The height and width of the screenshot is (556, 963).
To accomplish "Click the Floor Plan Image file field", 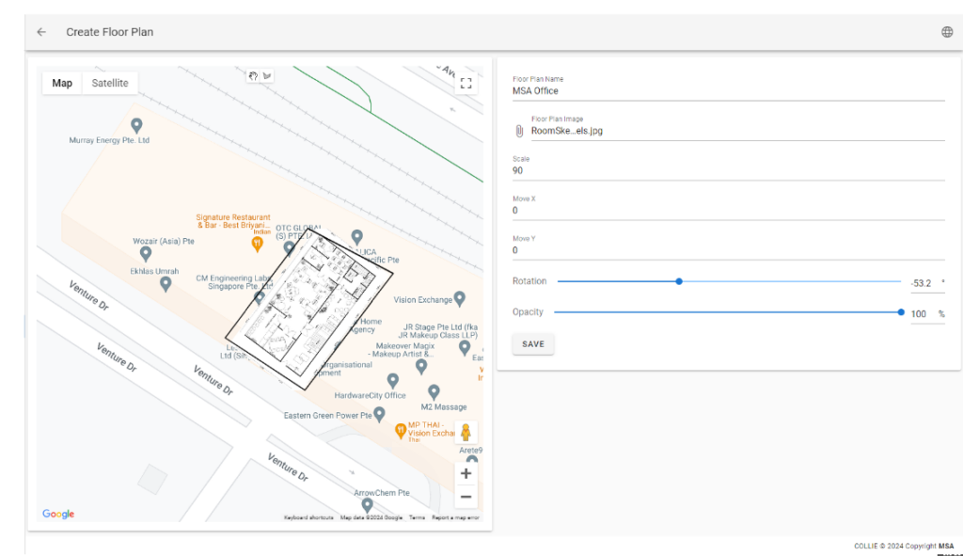I will coord(737,131).
